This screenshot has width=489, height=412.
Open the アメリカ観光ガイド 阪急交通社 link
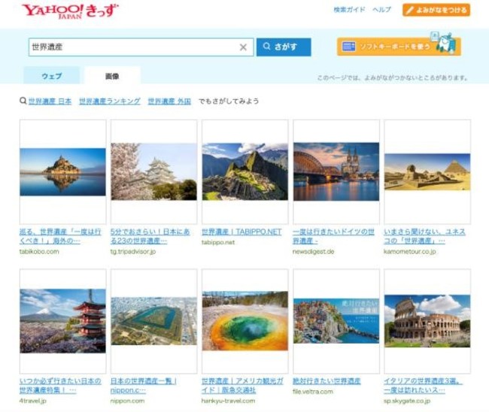(242, 386)
